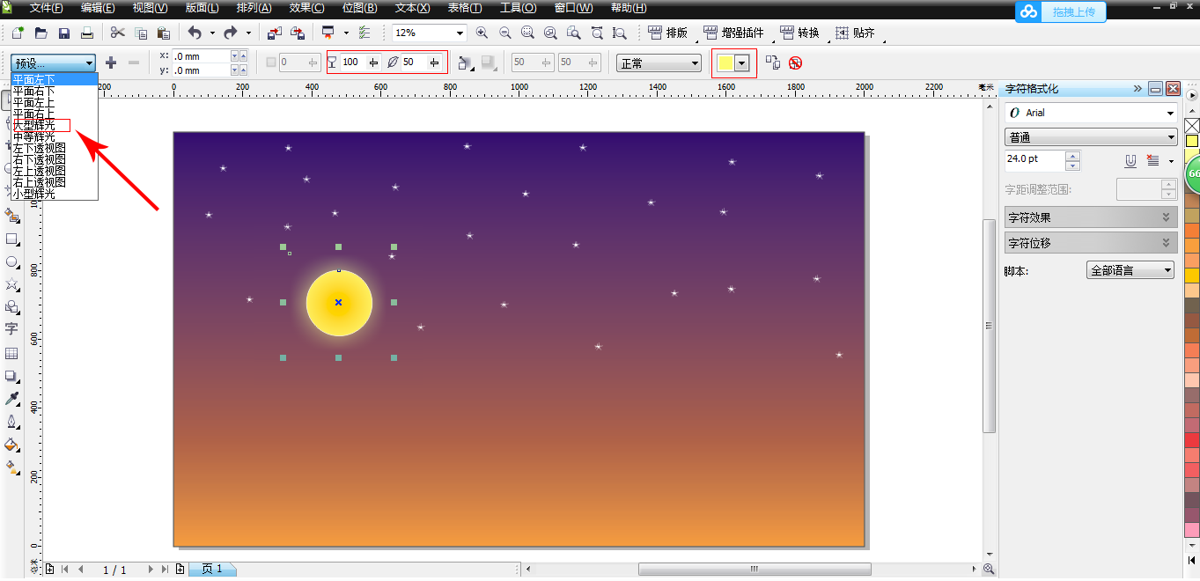The image size is (1200, 581).
Task: Open the 普通 font style dropdown
Action: pyautogui.click(x=1092, y=137)
